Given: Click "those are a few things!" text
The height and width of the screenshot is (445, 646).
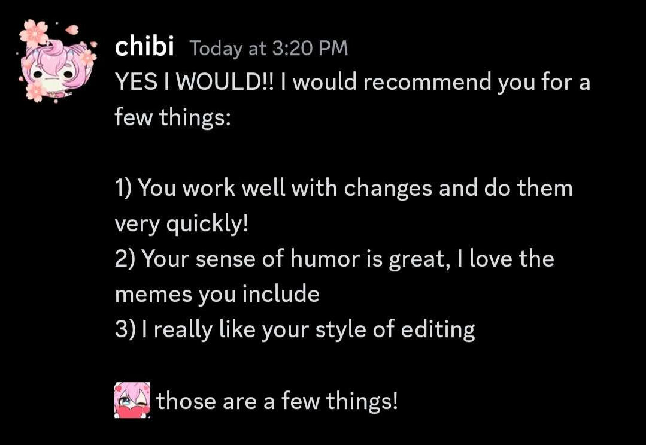Looking at the screenshot, I should pos(277,401).
